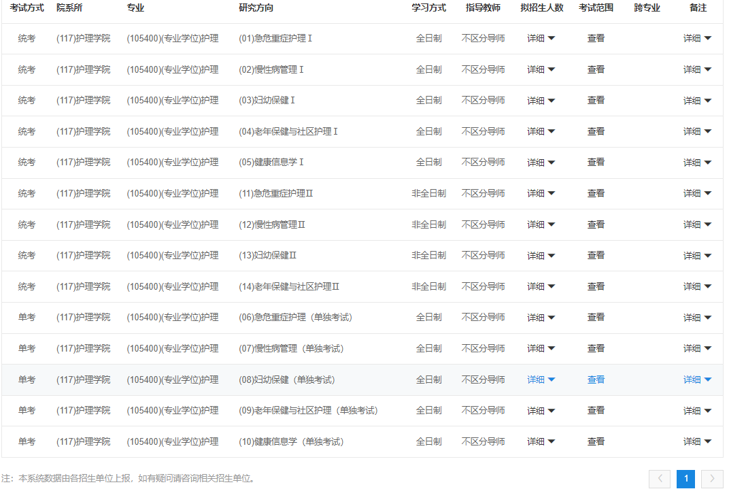Viewport: 729px width, 489px height.
Task: Expand blue 备注 详细 for (08)妇幼保健（单独考试）
Action: point(697,380)
